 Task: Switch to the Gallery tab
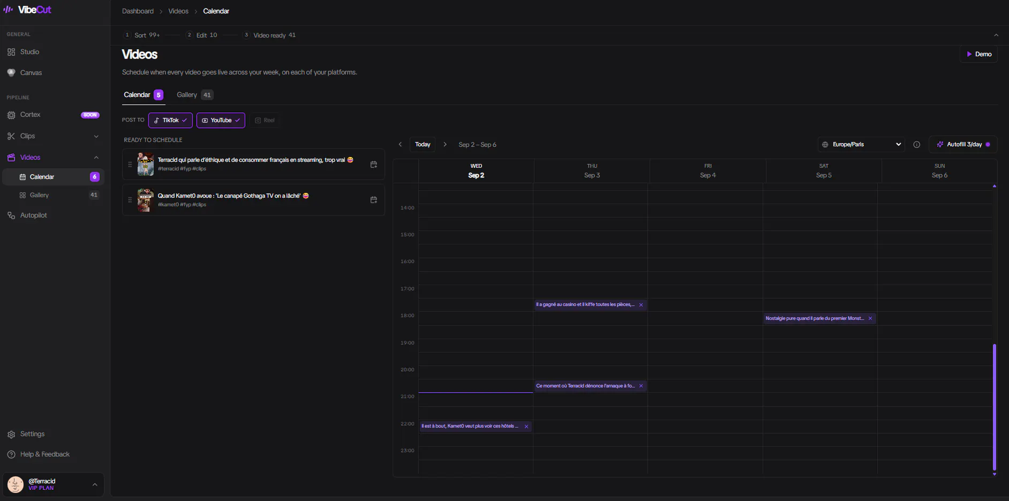pos(195,95)
